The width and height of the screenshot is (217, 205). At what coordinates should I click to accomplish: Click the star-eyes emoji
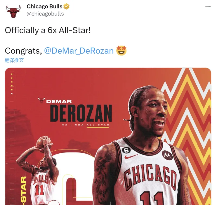121,51
